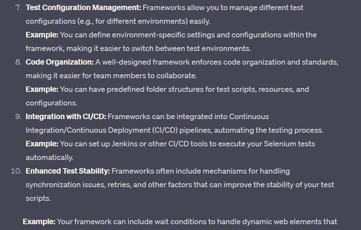Click the list number 10 marker
Viewport: 361px width, 230px height.
tap(17, 171)
